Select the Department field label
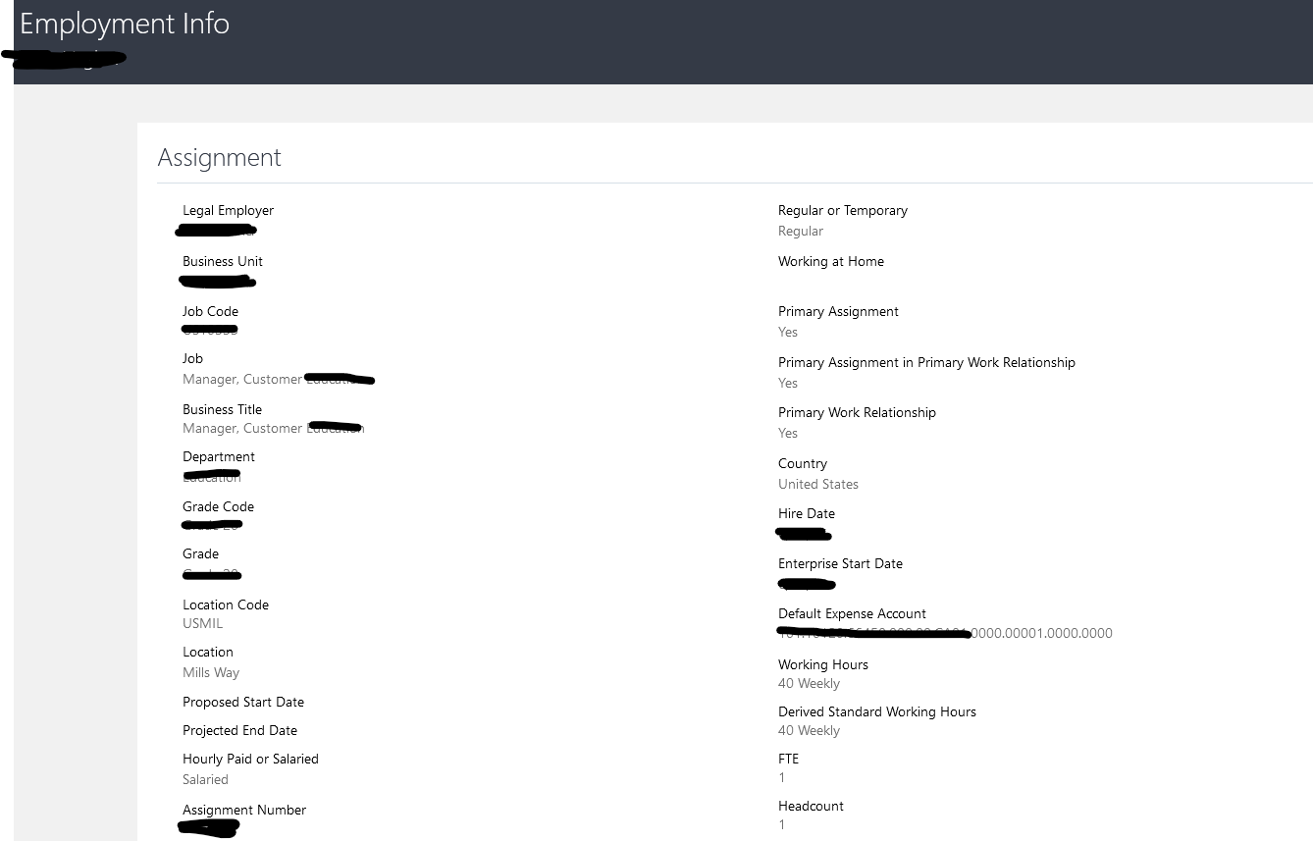This screenshot has width=1313, height=841. click(218, 456)
